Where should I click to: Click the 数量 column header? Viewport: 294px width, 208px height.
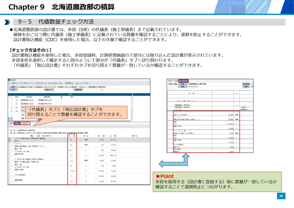72,136
